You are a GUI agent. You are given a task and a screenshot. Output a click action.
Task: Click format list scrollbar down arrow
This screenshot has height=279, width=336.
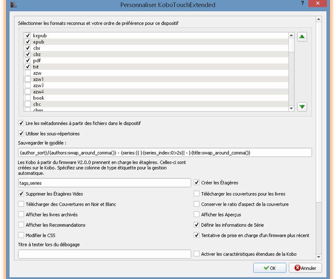coord(291,108)
